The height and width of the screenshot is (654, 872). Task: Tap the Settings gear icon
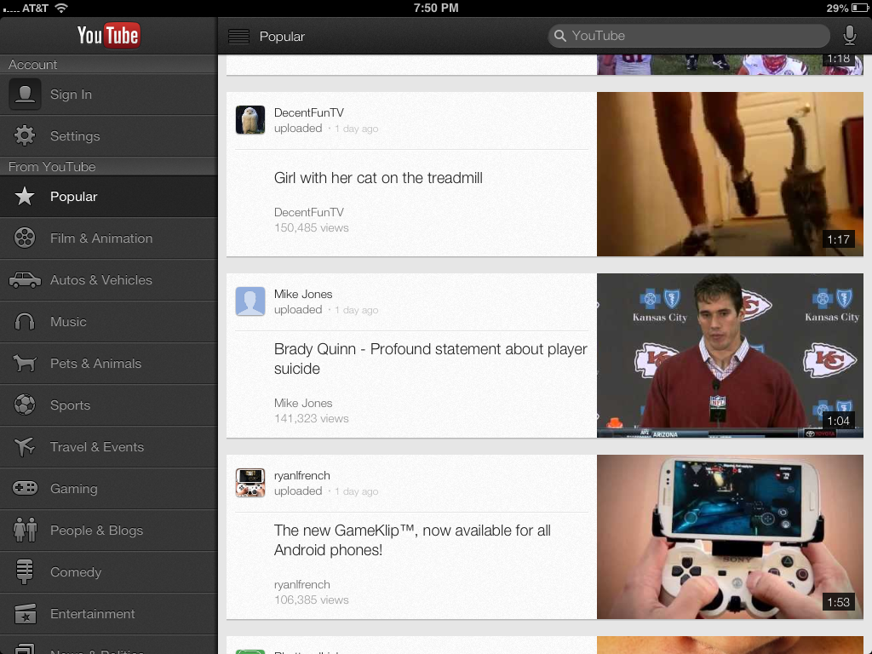pyautogui.click(x=25, y=135)
